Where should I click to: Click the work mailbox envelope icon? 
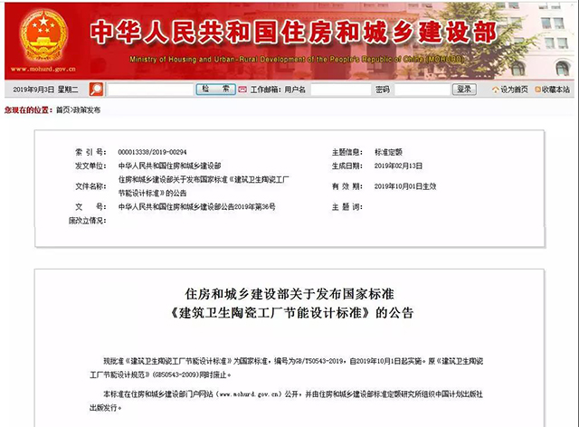(x=242, y=90)
